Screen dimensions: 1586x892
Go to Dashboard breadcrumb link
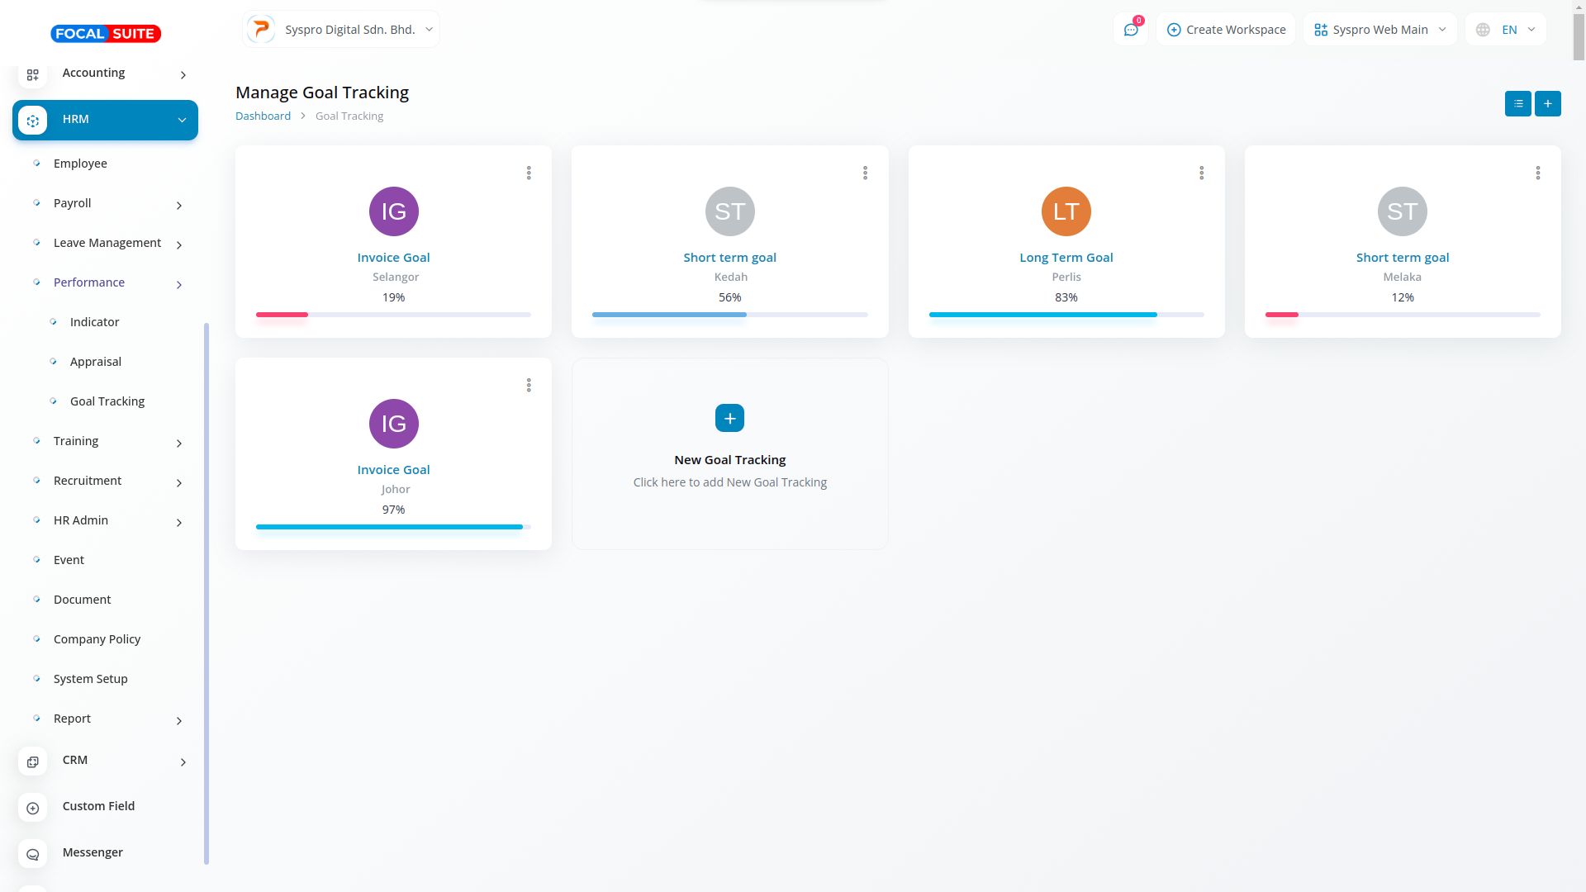click(263, 116)
